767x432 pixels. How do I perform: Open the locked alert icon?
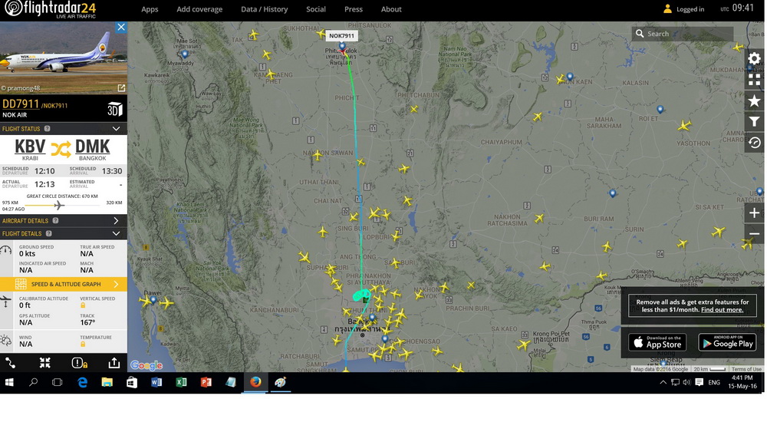click(79, 362)
